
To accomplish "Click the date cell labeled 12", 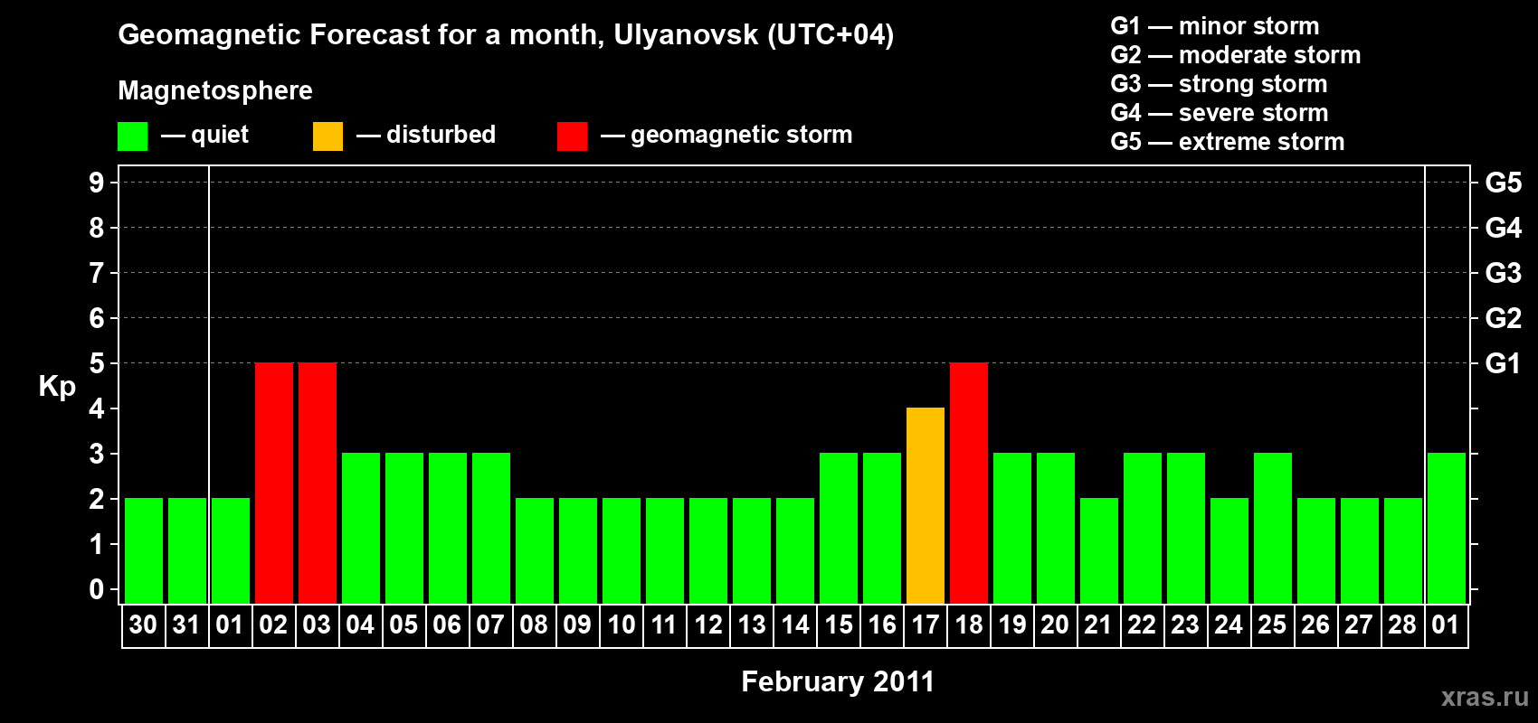I will click(707, 625).
